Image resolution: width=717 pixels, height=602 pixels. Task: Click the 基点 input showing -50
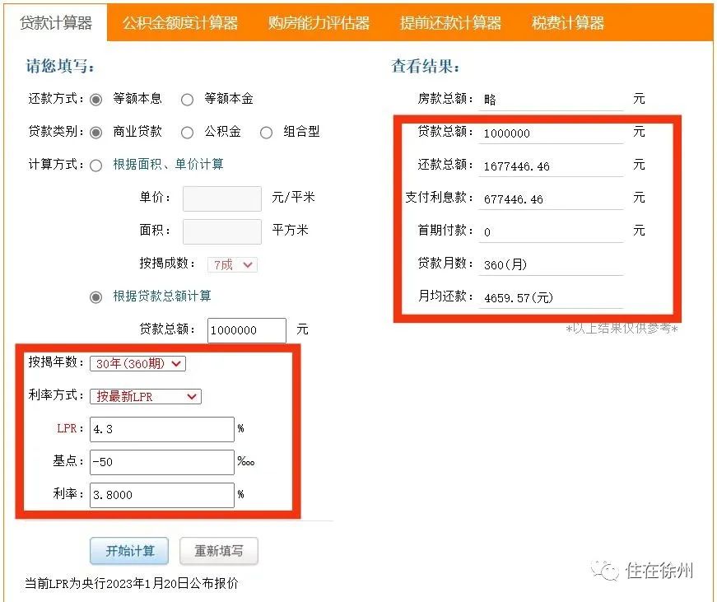pos(161,462)
